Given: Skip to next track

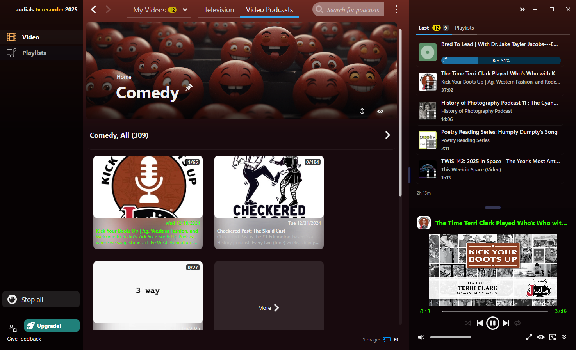Looking at the screenshot, I should click(506, 323).
